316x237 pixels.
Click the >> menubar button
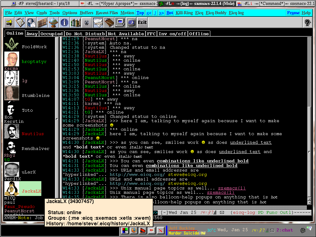[x=161, y=13]
